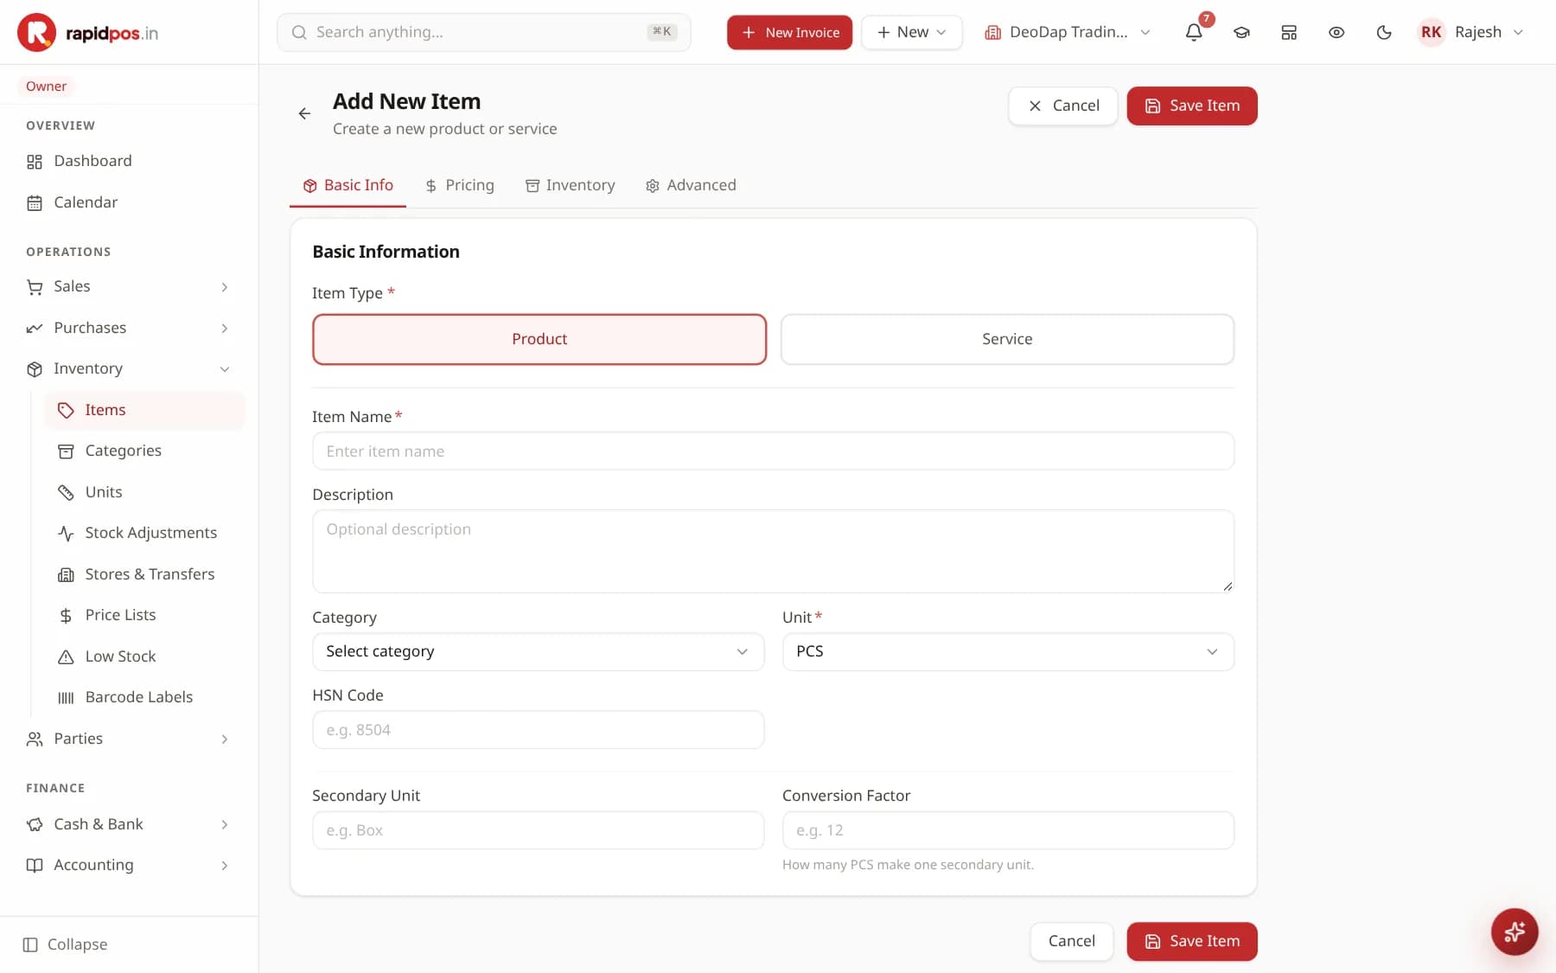Toggle the eye visibility icon in header
The width and height of the screenshot is (1556, 973).
pyautogui.click(x=1336, y=32)
